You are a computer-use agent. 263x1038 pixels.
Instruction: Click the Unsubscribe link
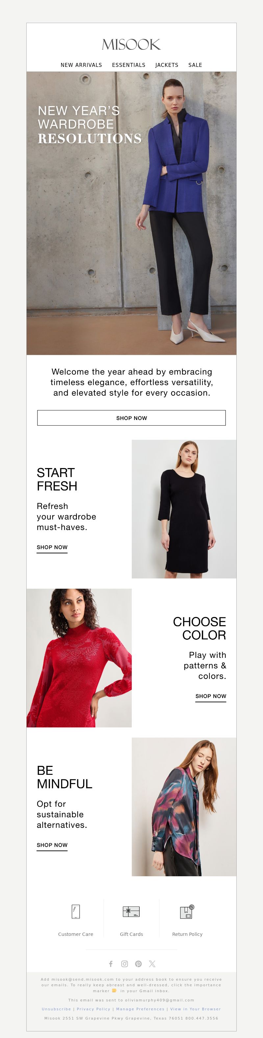[x=56, y=1009]
